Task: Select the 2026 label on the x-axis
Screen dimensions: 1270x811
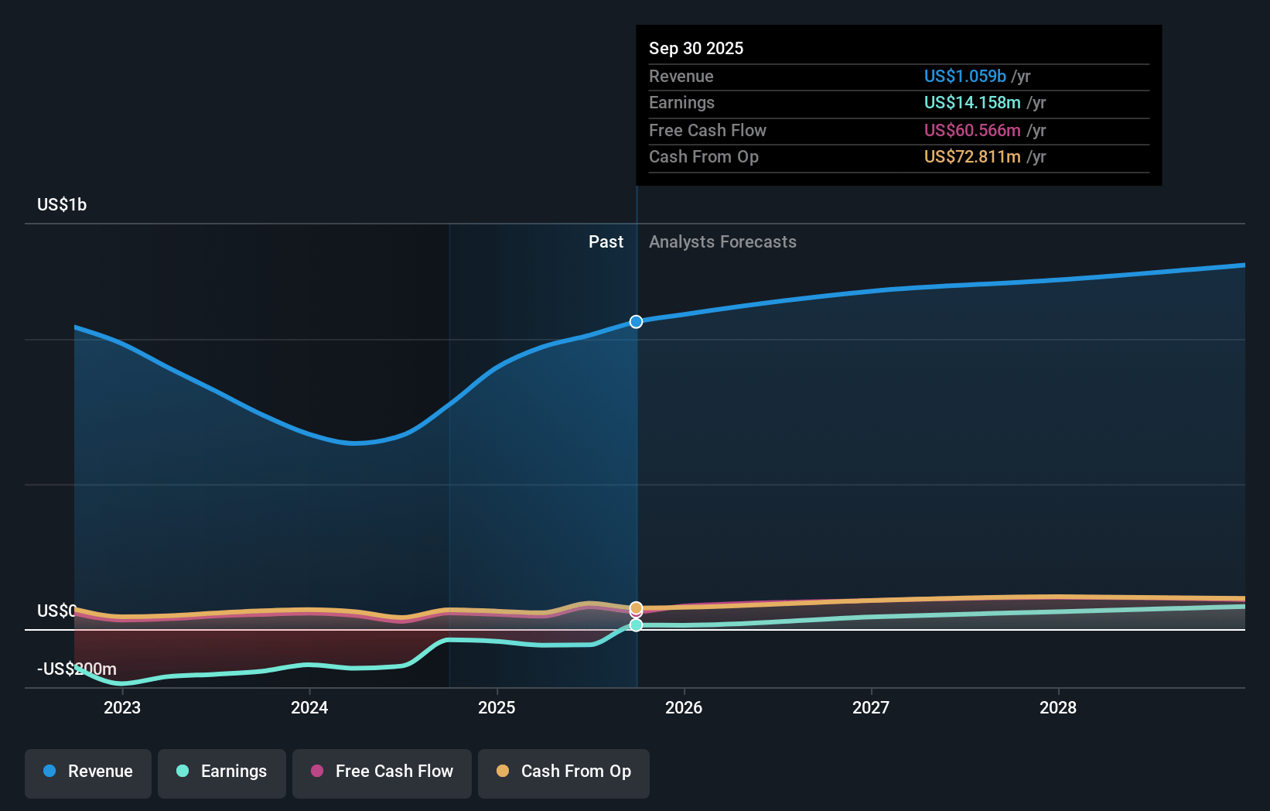Action: coord(684,708)
